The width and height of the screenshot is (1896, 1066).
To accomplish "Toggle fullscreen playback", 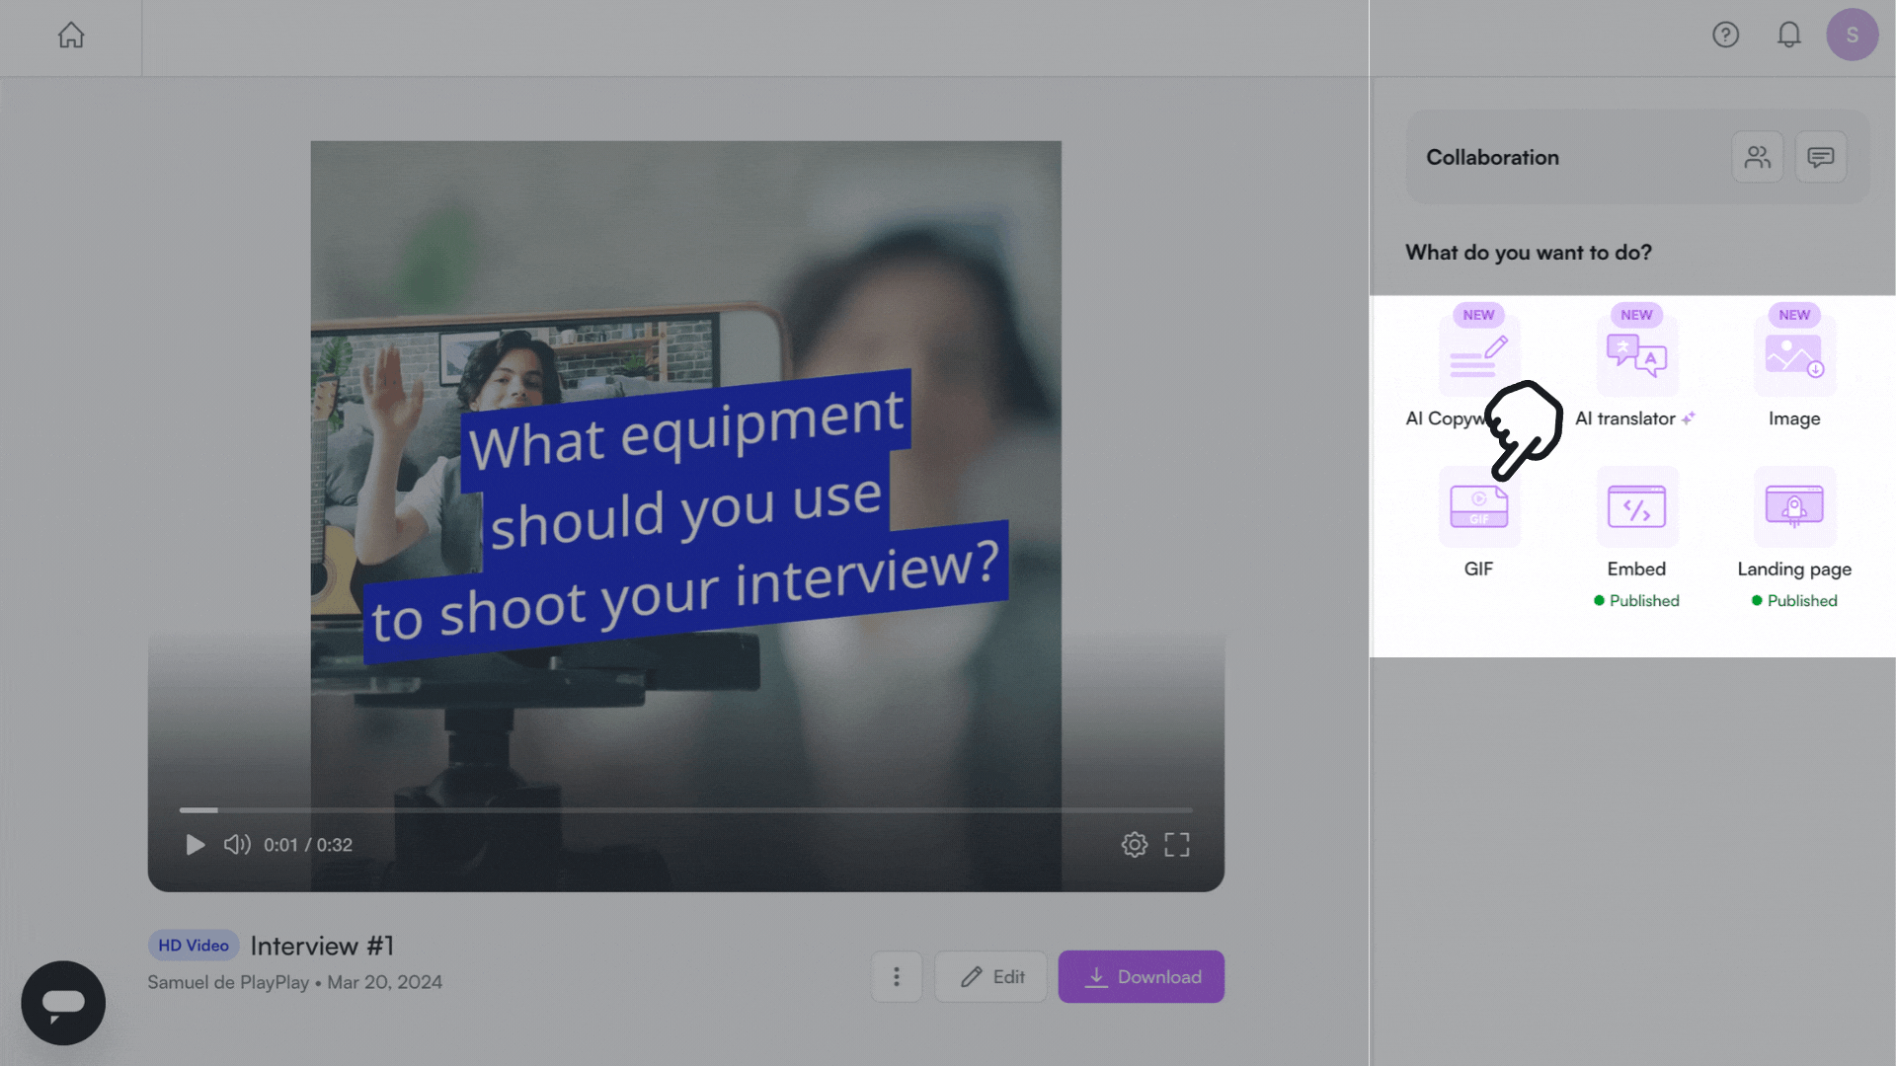I will click(1176, 845).
